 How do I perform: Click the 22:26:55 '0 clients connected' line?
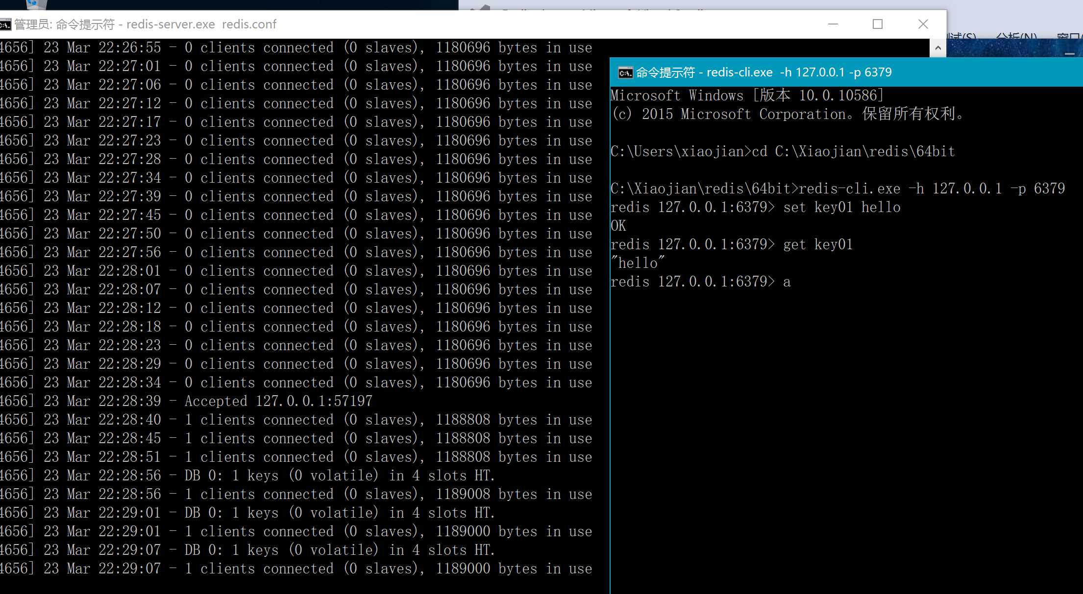296,48
